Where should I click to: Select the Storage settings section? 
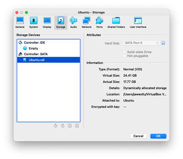(x=61, y=23)
